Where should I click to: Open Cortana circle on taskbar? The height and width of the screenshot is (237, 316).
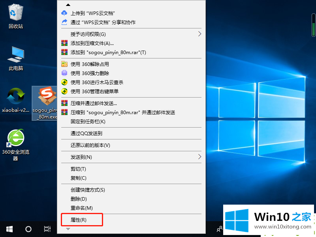tap(28, 229)
